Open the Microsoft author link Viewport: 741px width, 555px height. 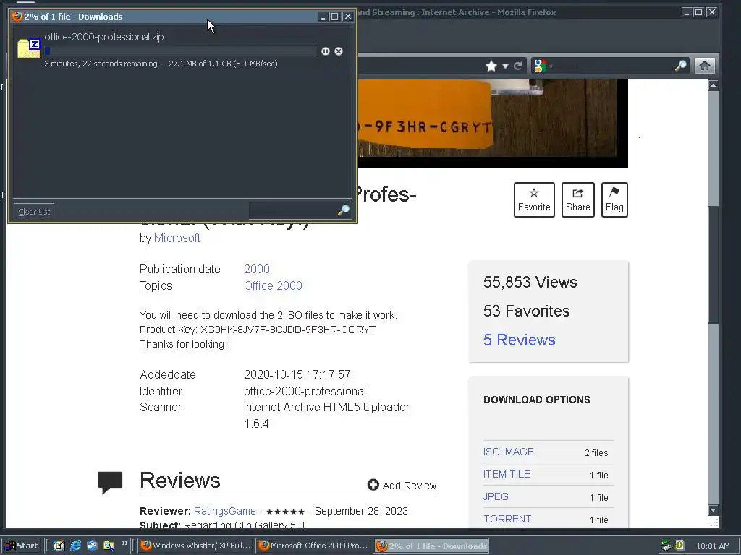click(x=177, y=238)
